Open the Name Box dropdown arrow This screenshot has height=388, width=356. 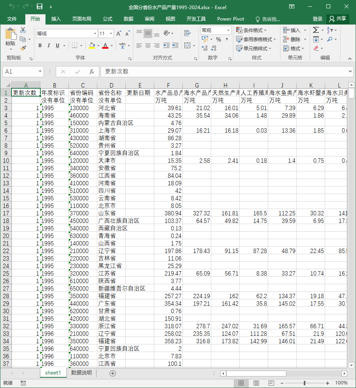[40, 72]
